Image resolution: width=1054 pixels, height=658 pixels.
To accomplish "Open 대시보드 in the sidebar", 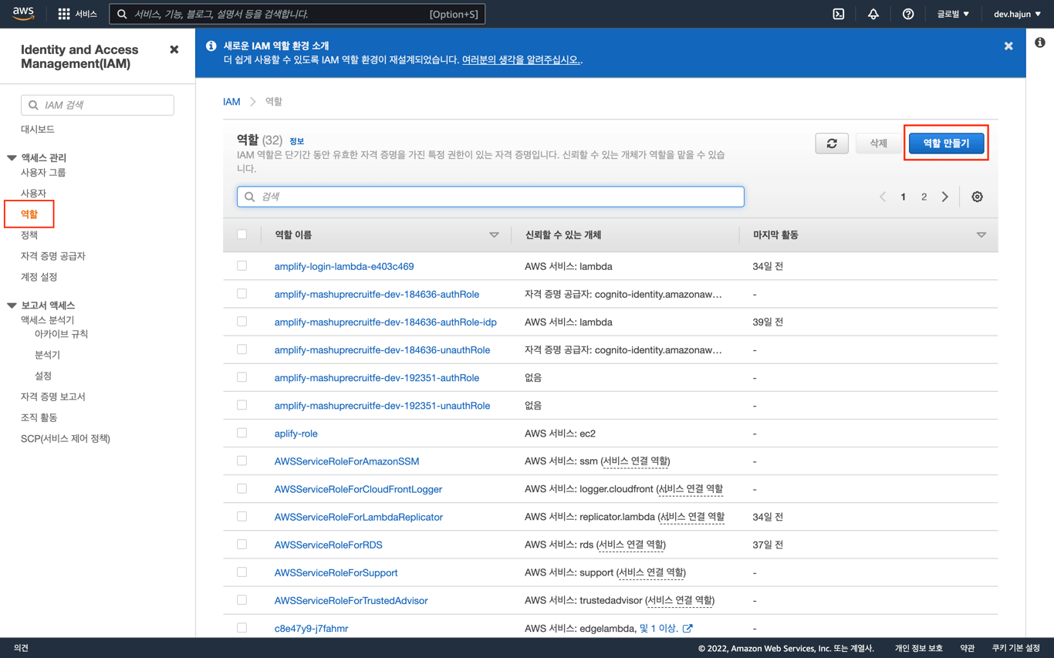I will (x=38, y=129).
